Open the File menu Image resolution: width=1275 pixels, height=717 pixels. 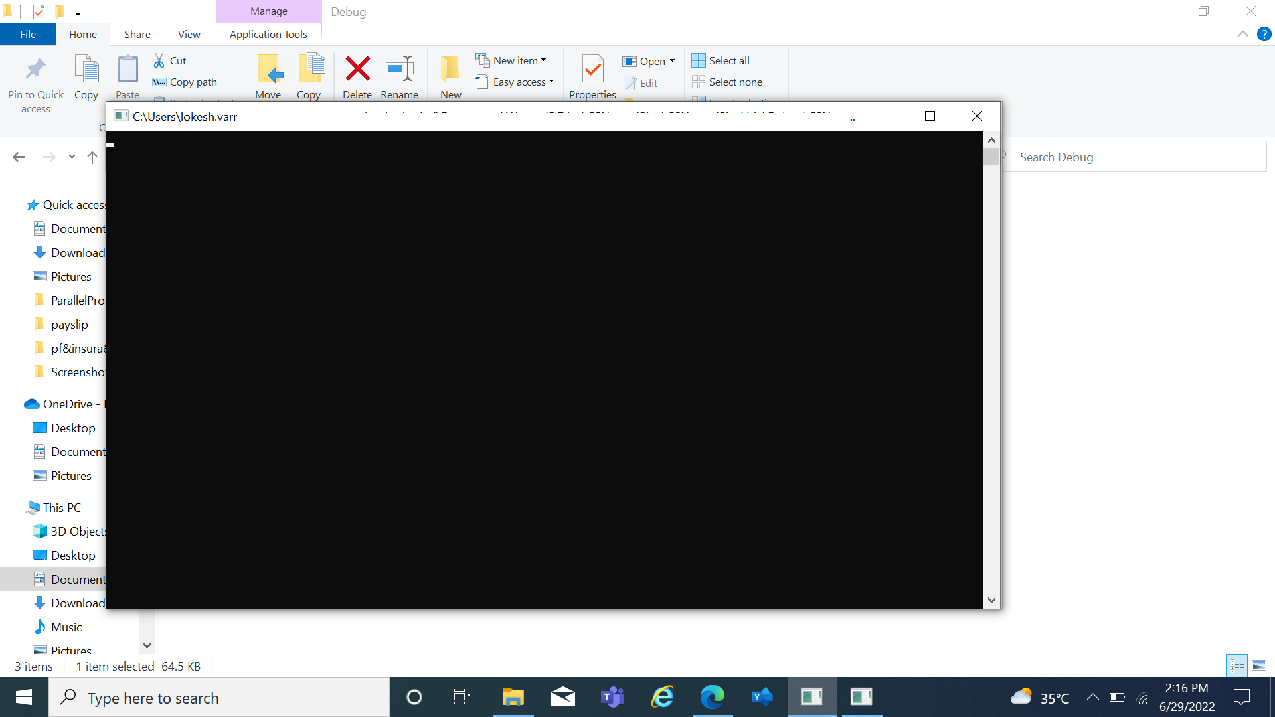click(28, 34)
